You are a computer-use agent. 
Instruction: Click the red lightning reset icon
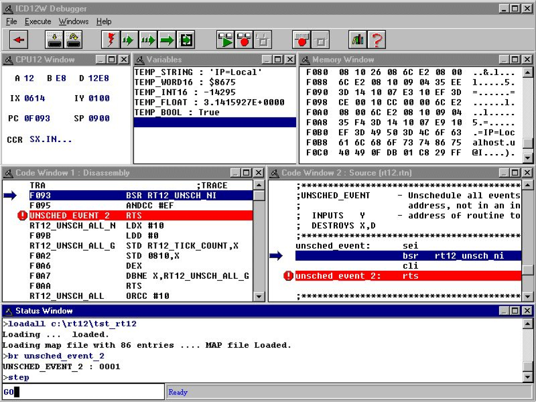(110, 40)
